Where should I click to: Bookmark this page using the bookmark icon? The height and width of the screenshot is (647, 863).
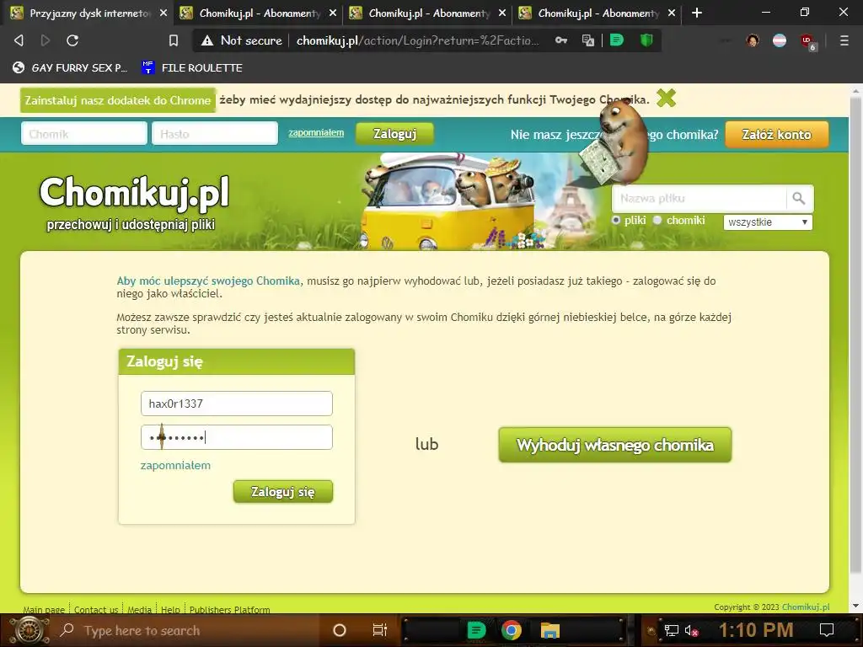[174, 40]
